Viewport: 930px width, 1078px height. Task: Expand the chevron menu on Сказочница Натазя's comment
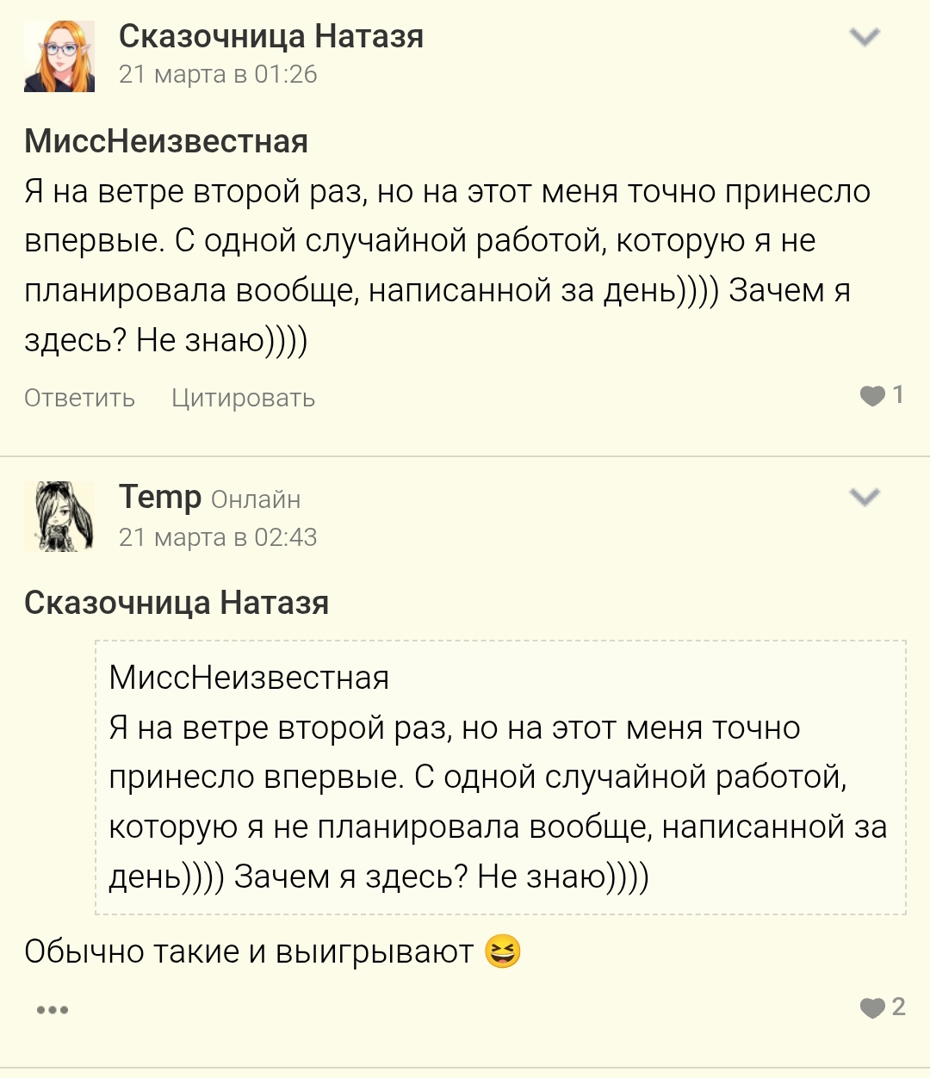(x=865, y=37)
